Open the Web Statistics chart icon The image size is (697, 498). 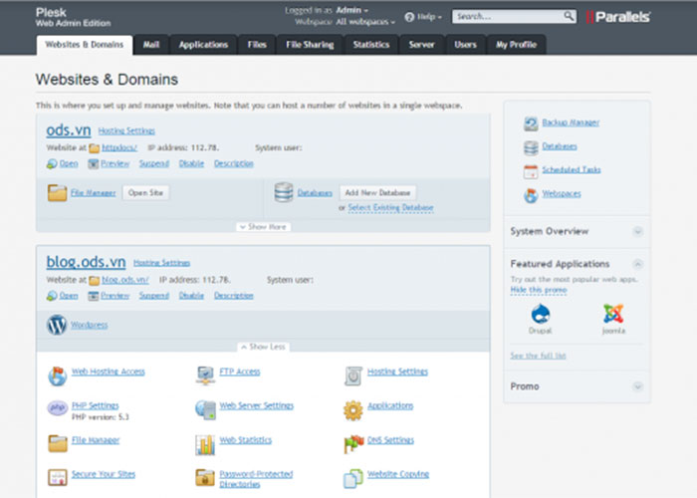tap(205, 442)
